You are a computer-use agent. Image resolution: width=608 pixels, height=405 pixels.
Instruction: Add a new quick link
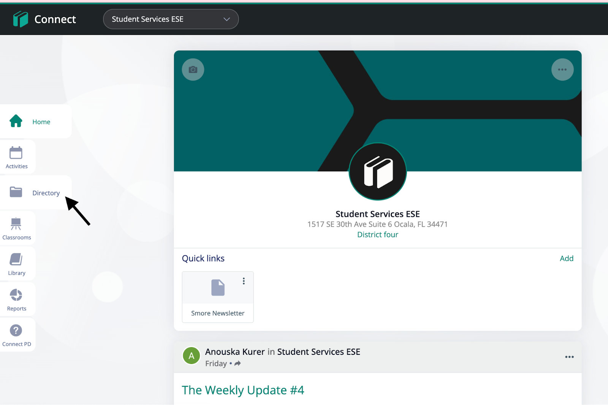coord(567,258)
